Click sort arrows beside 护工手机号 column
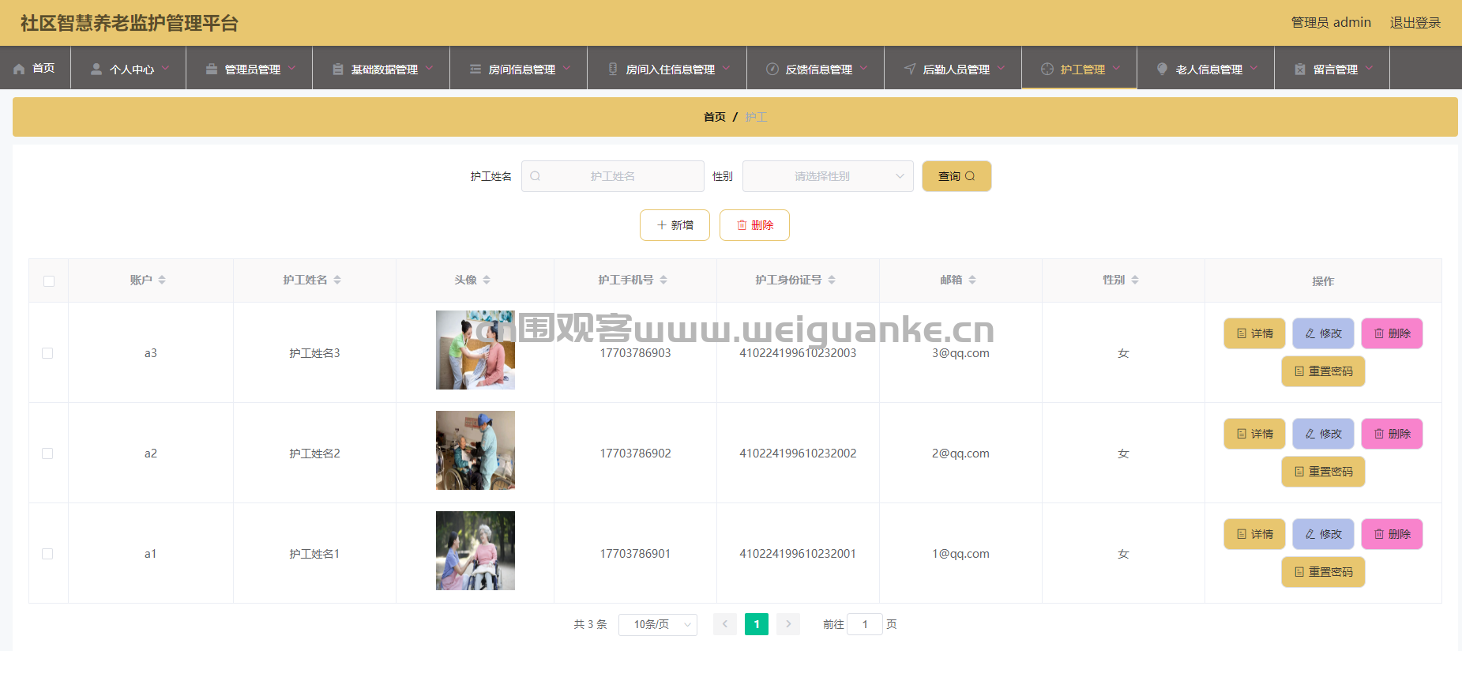Image resolution: width=1462 pixels, height=685 pixels. tap(663, 280)
